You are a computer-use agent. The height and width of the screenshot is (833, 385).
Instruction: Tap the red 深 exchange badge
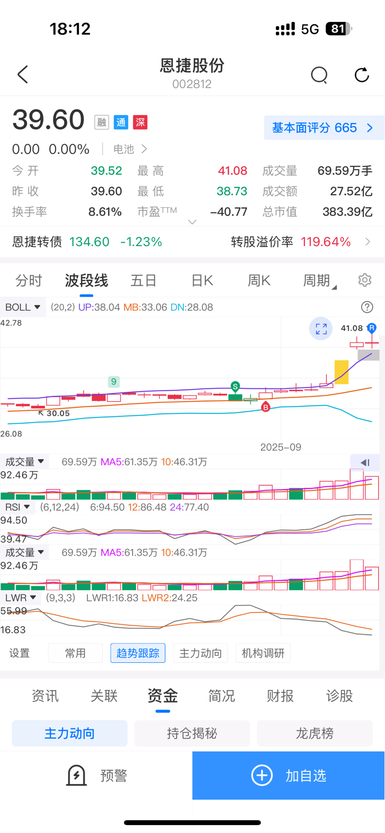140,122
